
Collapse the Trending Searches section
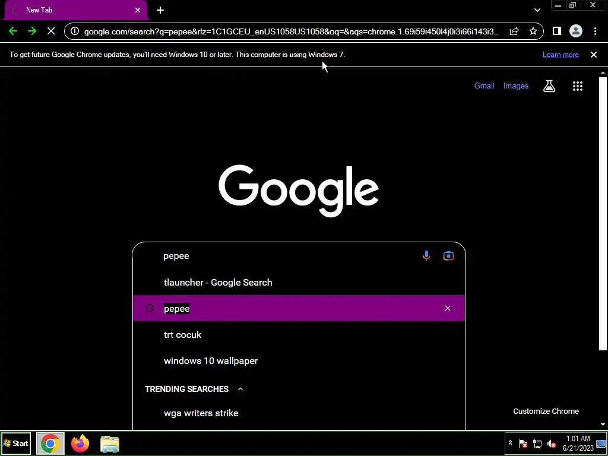240,389
